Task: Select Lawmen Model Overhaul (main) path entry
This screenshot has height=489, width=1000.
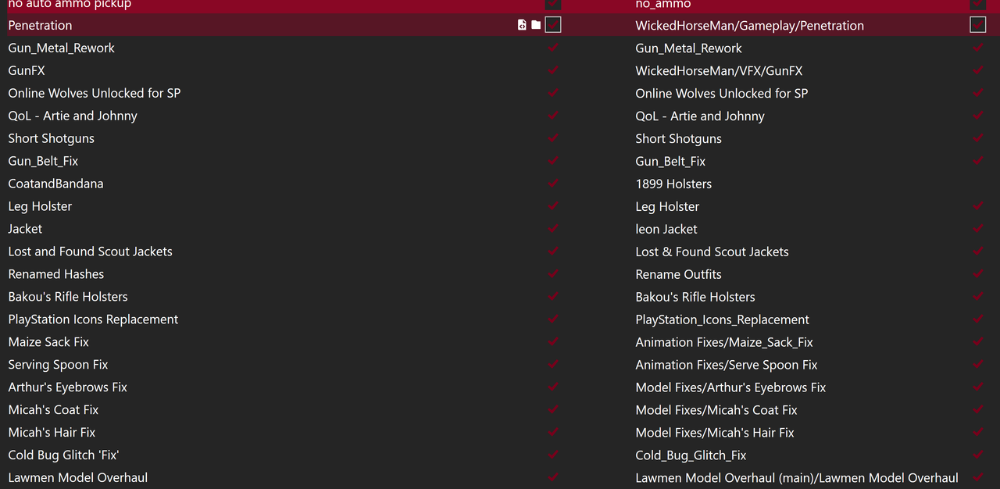Action: 797,478
